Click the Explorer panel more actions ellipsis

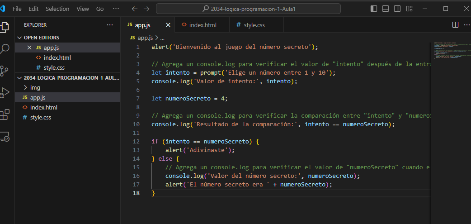coord(110,25)
